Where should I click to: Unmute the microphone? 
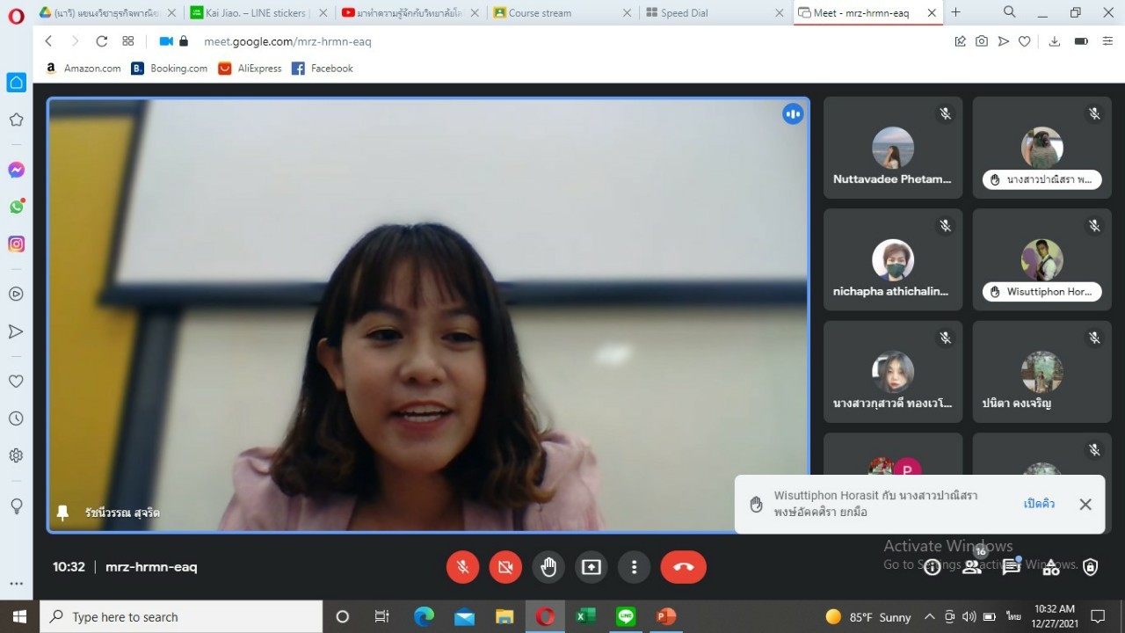click(x=462, y=567)
